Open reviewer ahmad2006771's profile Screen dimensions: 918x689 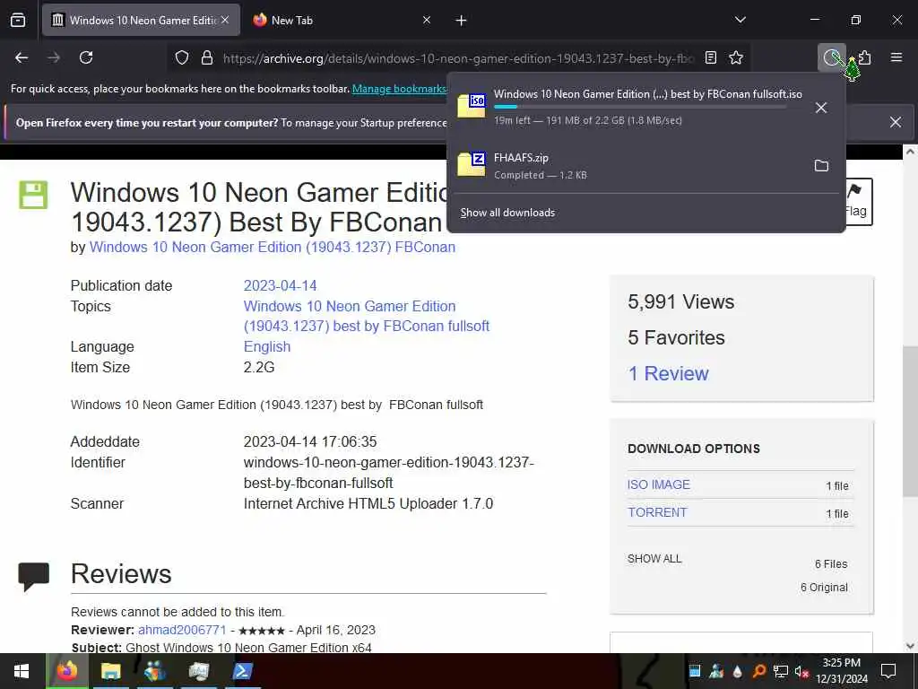182,631
